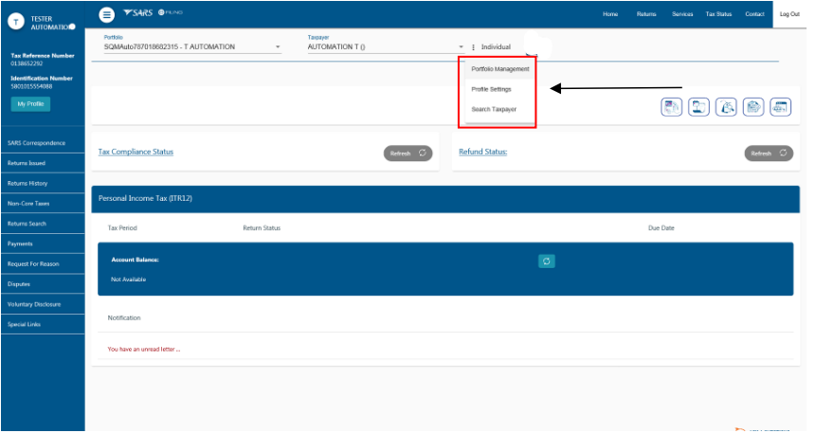Viewport: 816px width, 433px height.
Task: Choose Profile Settings in popup menu
Action: click(491, 89)
